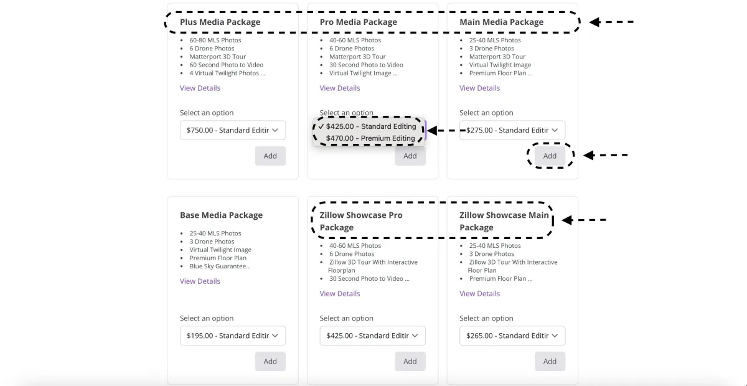747x386 pixels.
Task: Add the Main Media Package
Action: tap(550, 156)
